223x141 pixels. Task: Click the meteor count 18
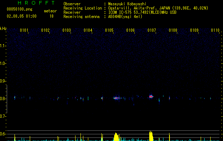click(x=51, y=16)
